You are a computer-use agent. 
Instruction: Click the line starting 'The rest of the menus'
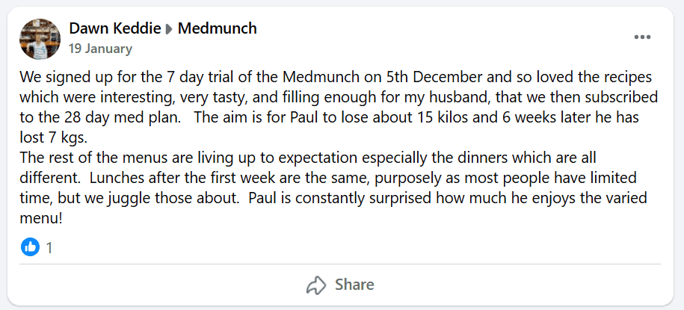[308, 158]
